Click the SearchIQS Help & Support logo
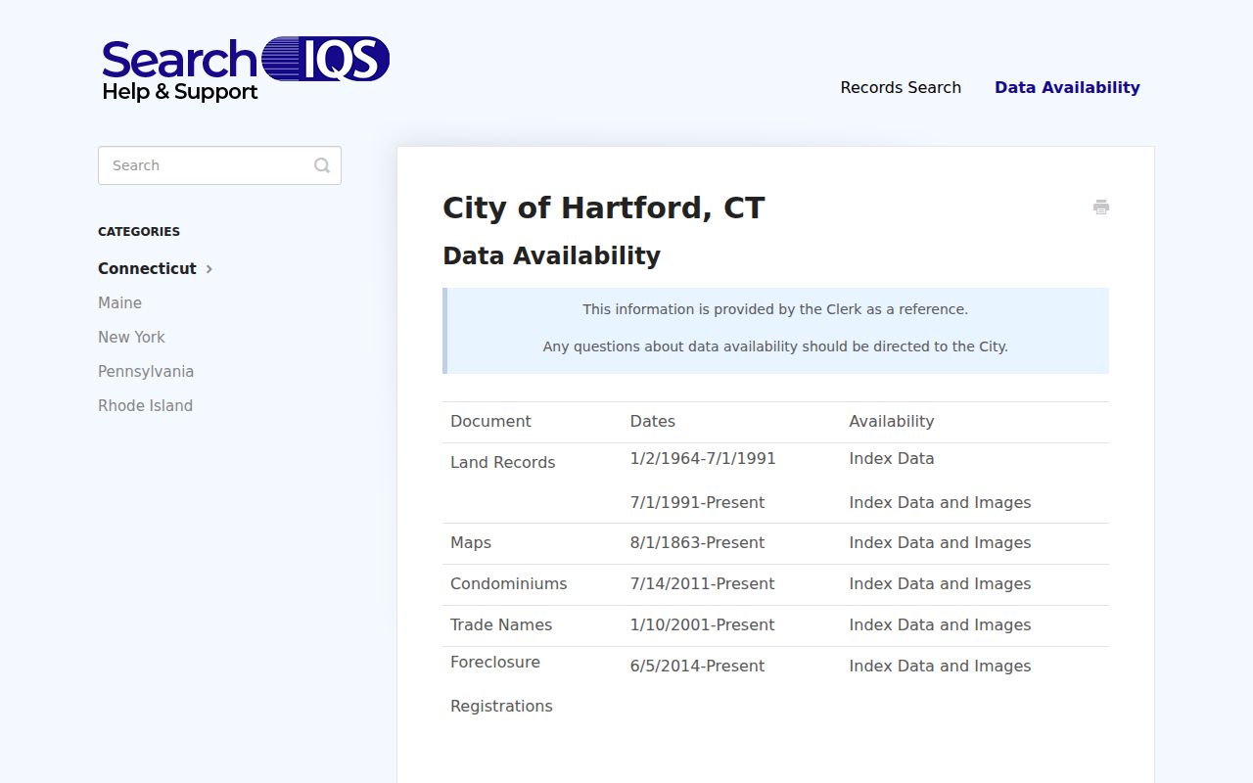Image resolution: width=1253 pixels, height=783 pixels. click(x=246, y=69)
